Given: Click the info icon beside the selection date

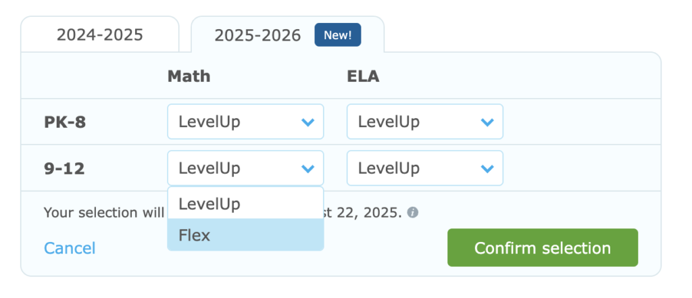Looking at the screenshot, I should (x=412, y=213).
